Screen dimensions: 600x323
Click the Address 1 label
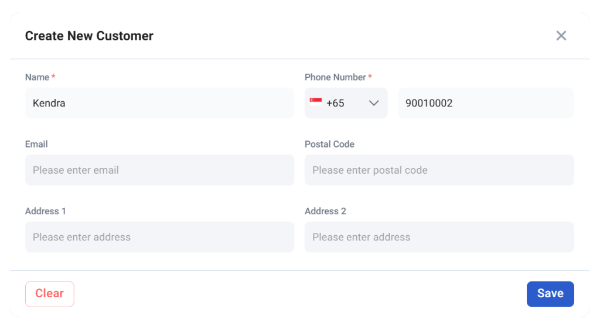(x=46, y=211)
